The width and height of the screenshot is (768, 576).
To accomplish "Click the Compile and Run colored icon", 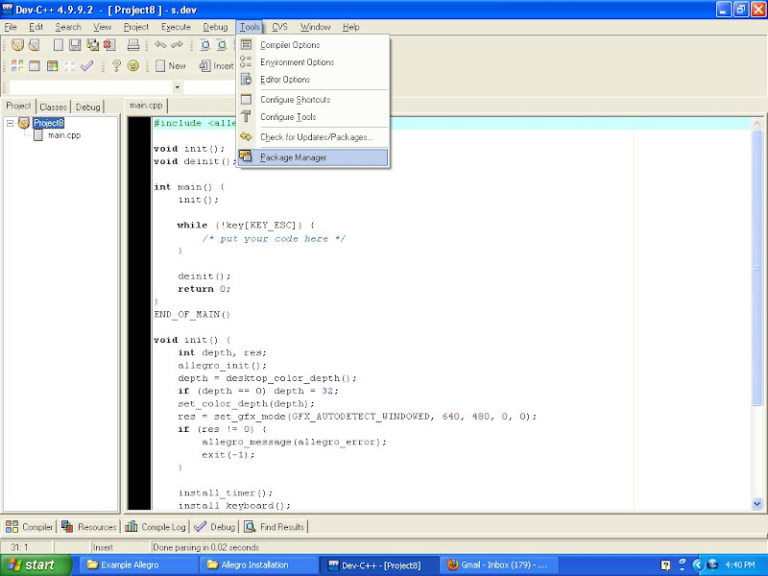I will [52, 65].
